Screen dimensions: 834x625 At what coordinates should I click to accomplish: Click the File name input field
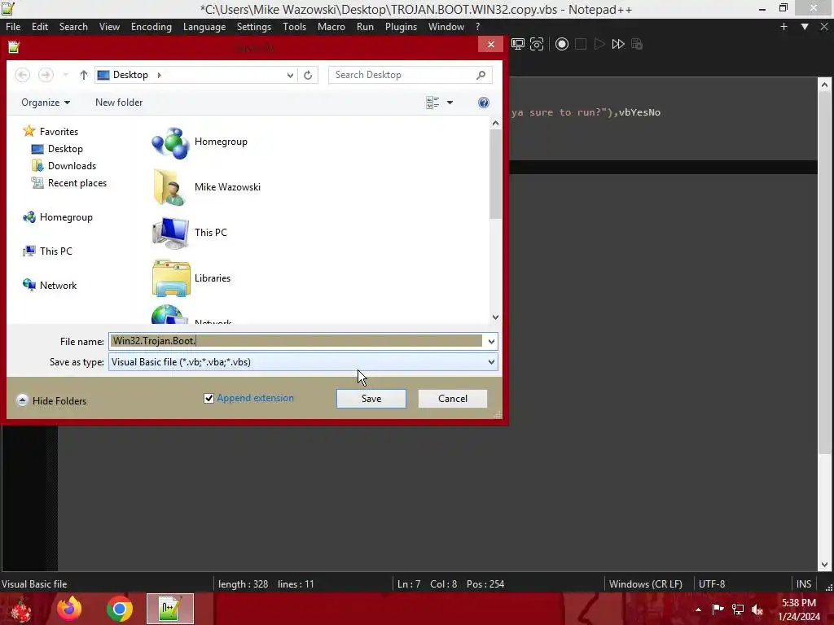[x=296, y=341]
